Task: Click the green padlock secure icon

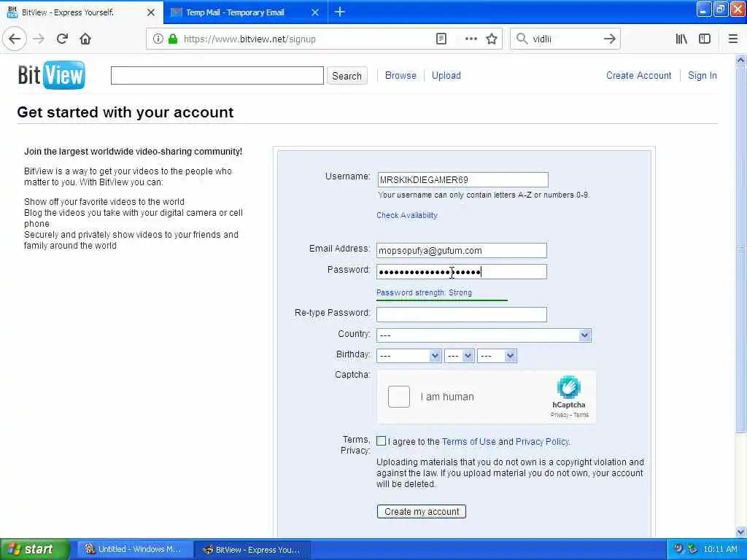Action: point(173,39)
